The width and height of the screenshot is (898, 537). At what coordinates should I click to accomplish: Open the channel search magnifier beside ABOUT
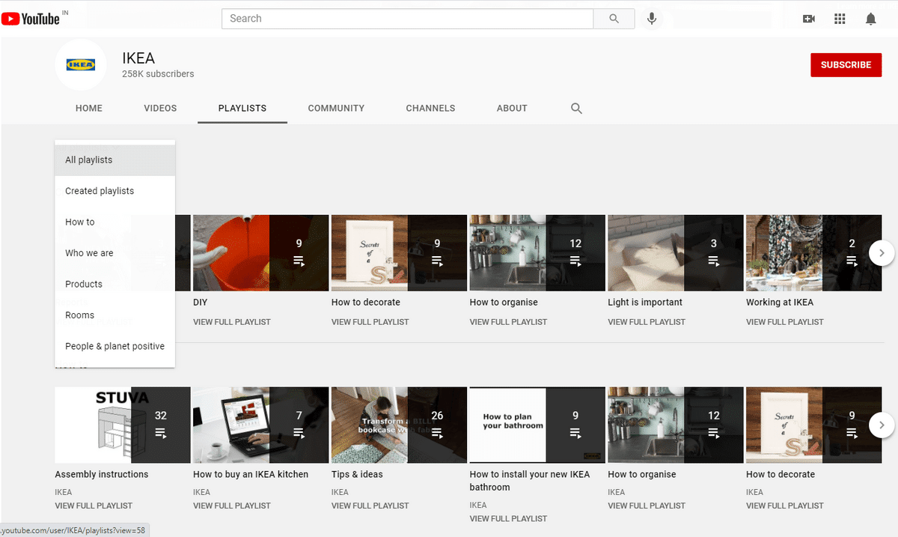tap(576, 109)
